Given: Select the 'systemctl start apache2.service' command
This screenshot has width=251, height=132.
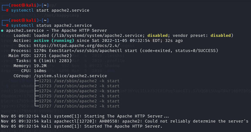Looking at the screenshot, I should [50, 10].
